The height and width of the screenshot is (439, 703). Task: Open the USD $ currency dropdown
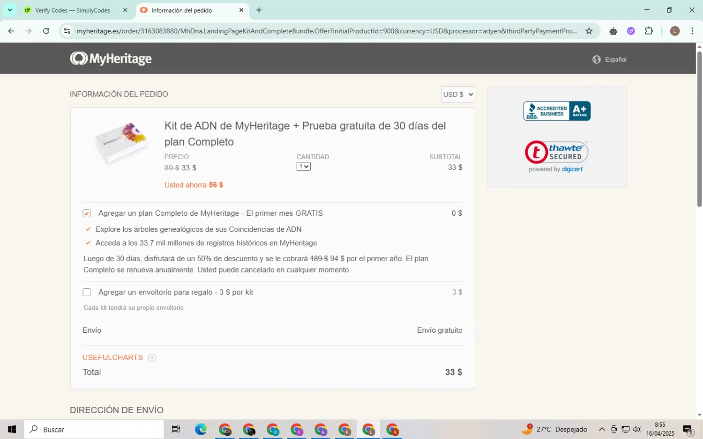458,95
